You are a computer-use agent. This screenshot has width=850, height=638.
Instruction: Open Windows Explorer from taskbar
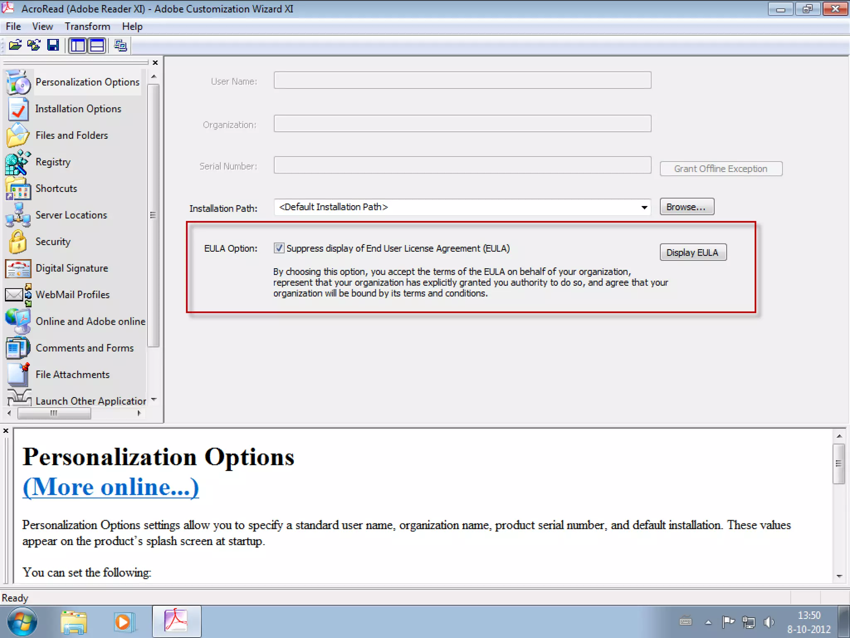pos(74,622)
